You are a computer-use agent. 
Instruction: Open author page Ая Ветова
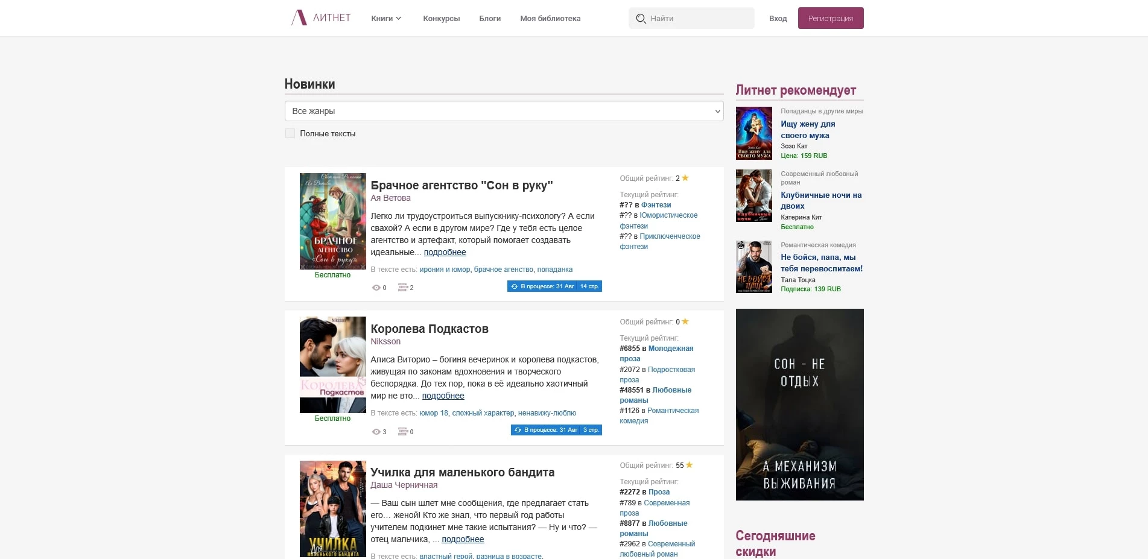pos(390,198)
